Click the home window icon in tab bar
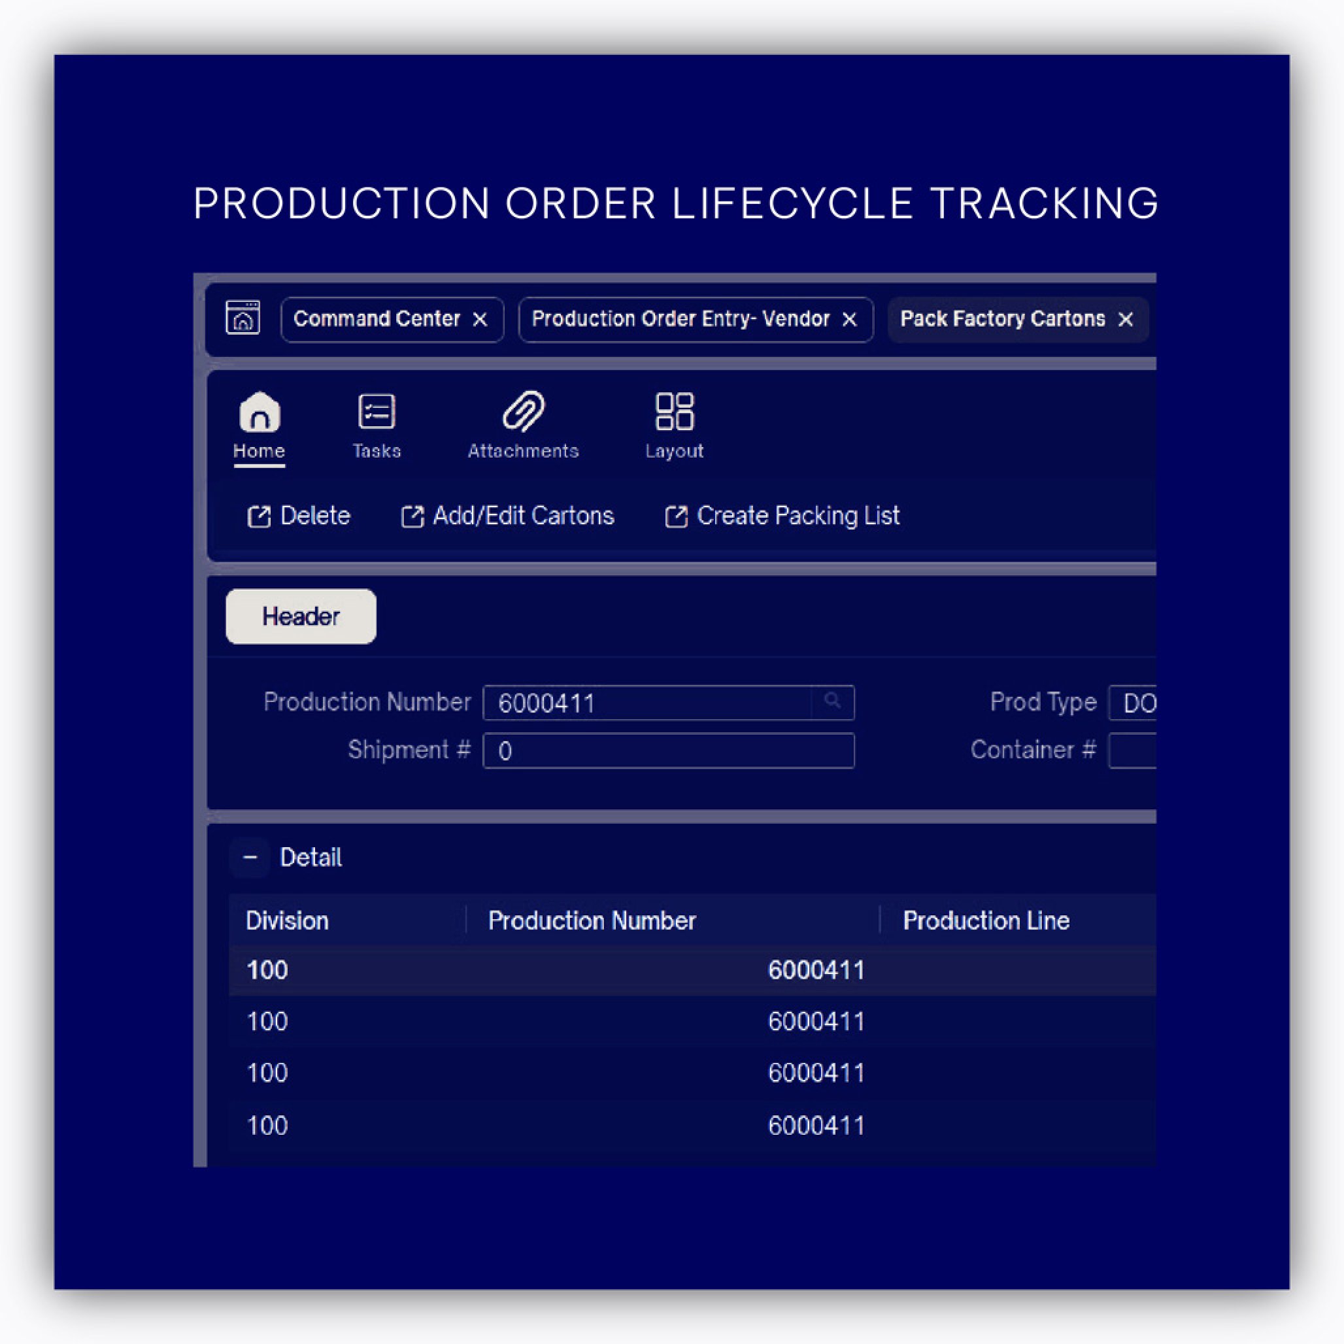 pyautogui.click(x=243, y=318)
